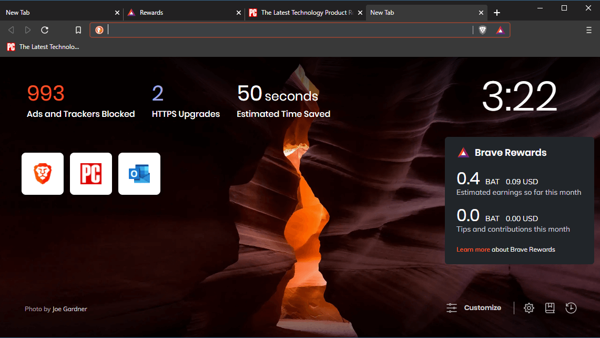Image resolution: width=600 pixels, height=338 pixels.
Task: Open Brave Rewards from the address bar
Action: coord(500,30)
